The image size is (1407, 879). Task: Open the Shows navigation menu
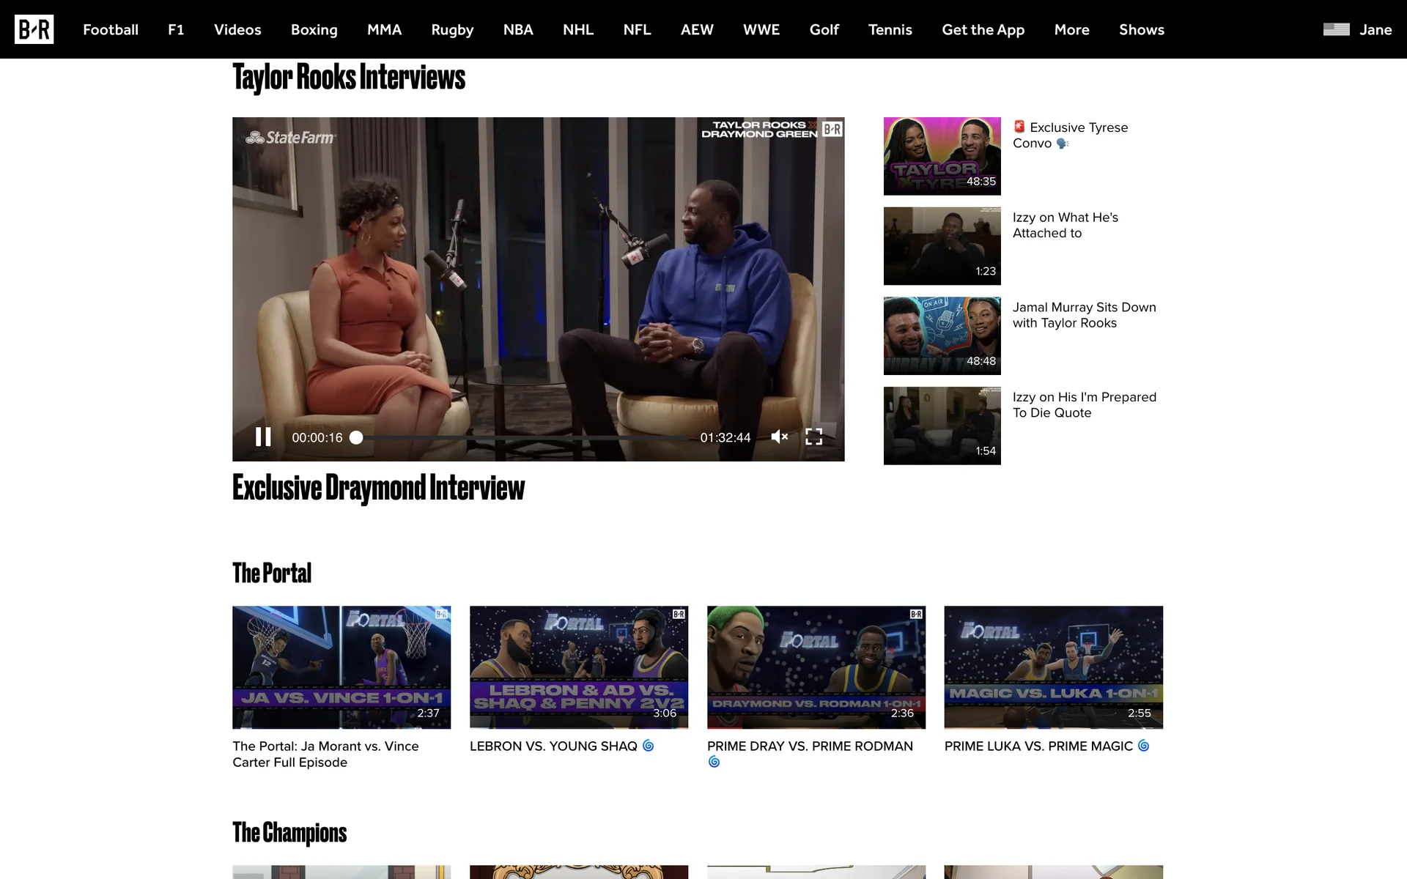[x=1141, y=30]
